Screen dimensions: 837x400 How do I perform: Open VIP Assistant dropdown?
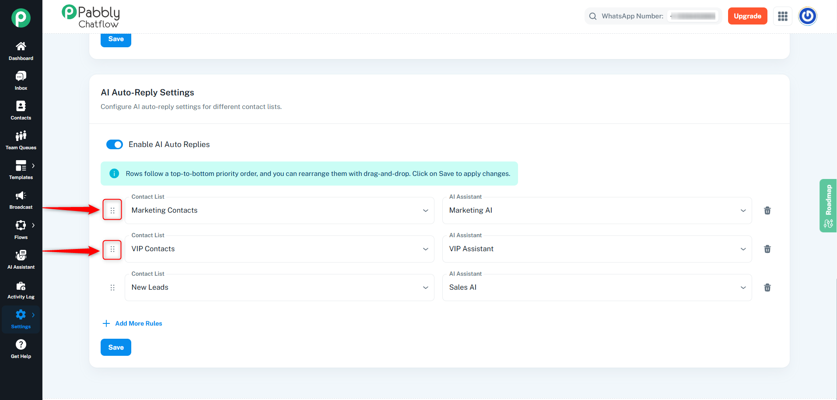pos(597,249)
